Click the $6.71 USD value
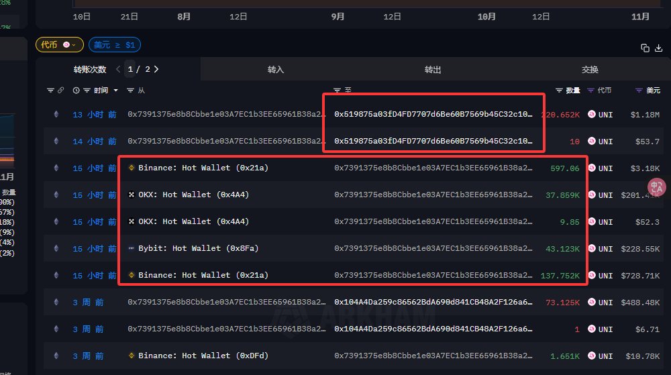Image resolution: width=671 pixels, height=375 pixels. [648, 329]
